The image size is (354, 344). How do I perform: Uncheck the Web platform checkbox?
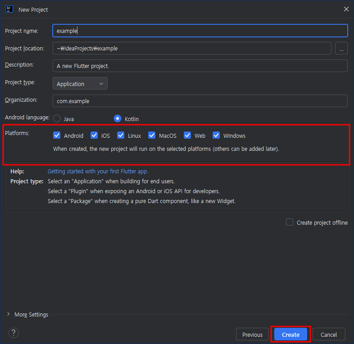(187, 135)
